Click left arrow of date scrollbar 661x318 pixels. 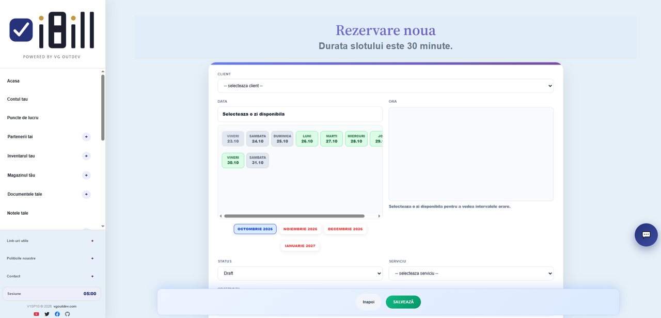pyautogui.click(x=221, y=216)
